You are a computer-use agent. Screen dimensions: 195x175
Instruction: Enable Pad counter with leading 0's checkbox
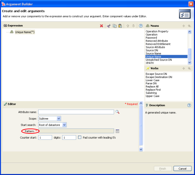pyautogui.click(x=79, y=137)
